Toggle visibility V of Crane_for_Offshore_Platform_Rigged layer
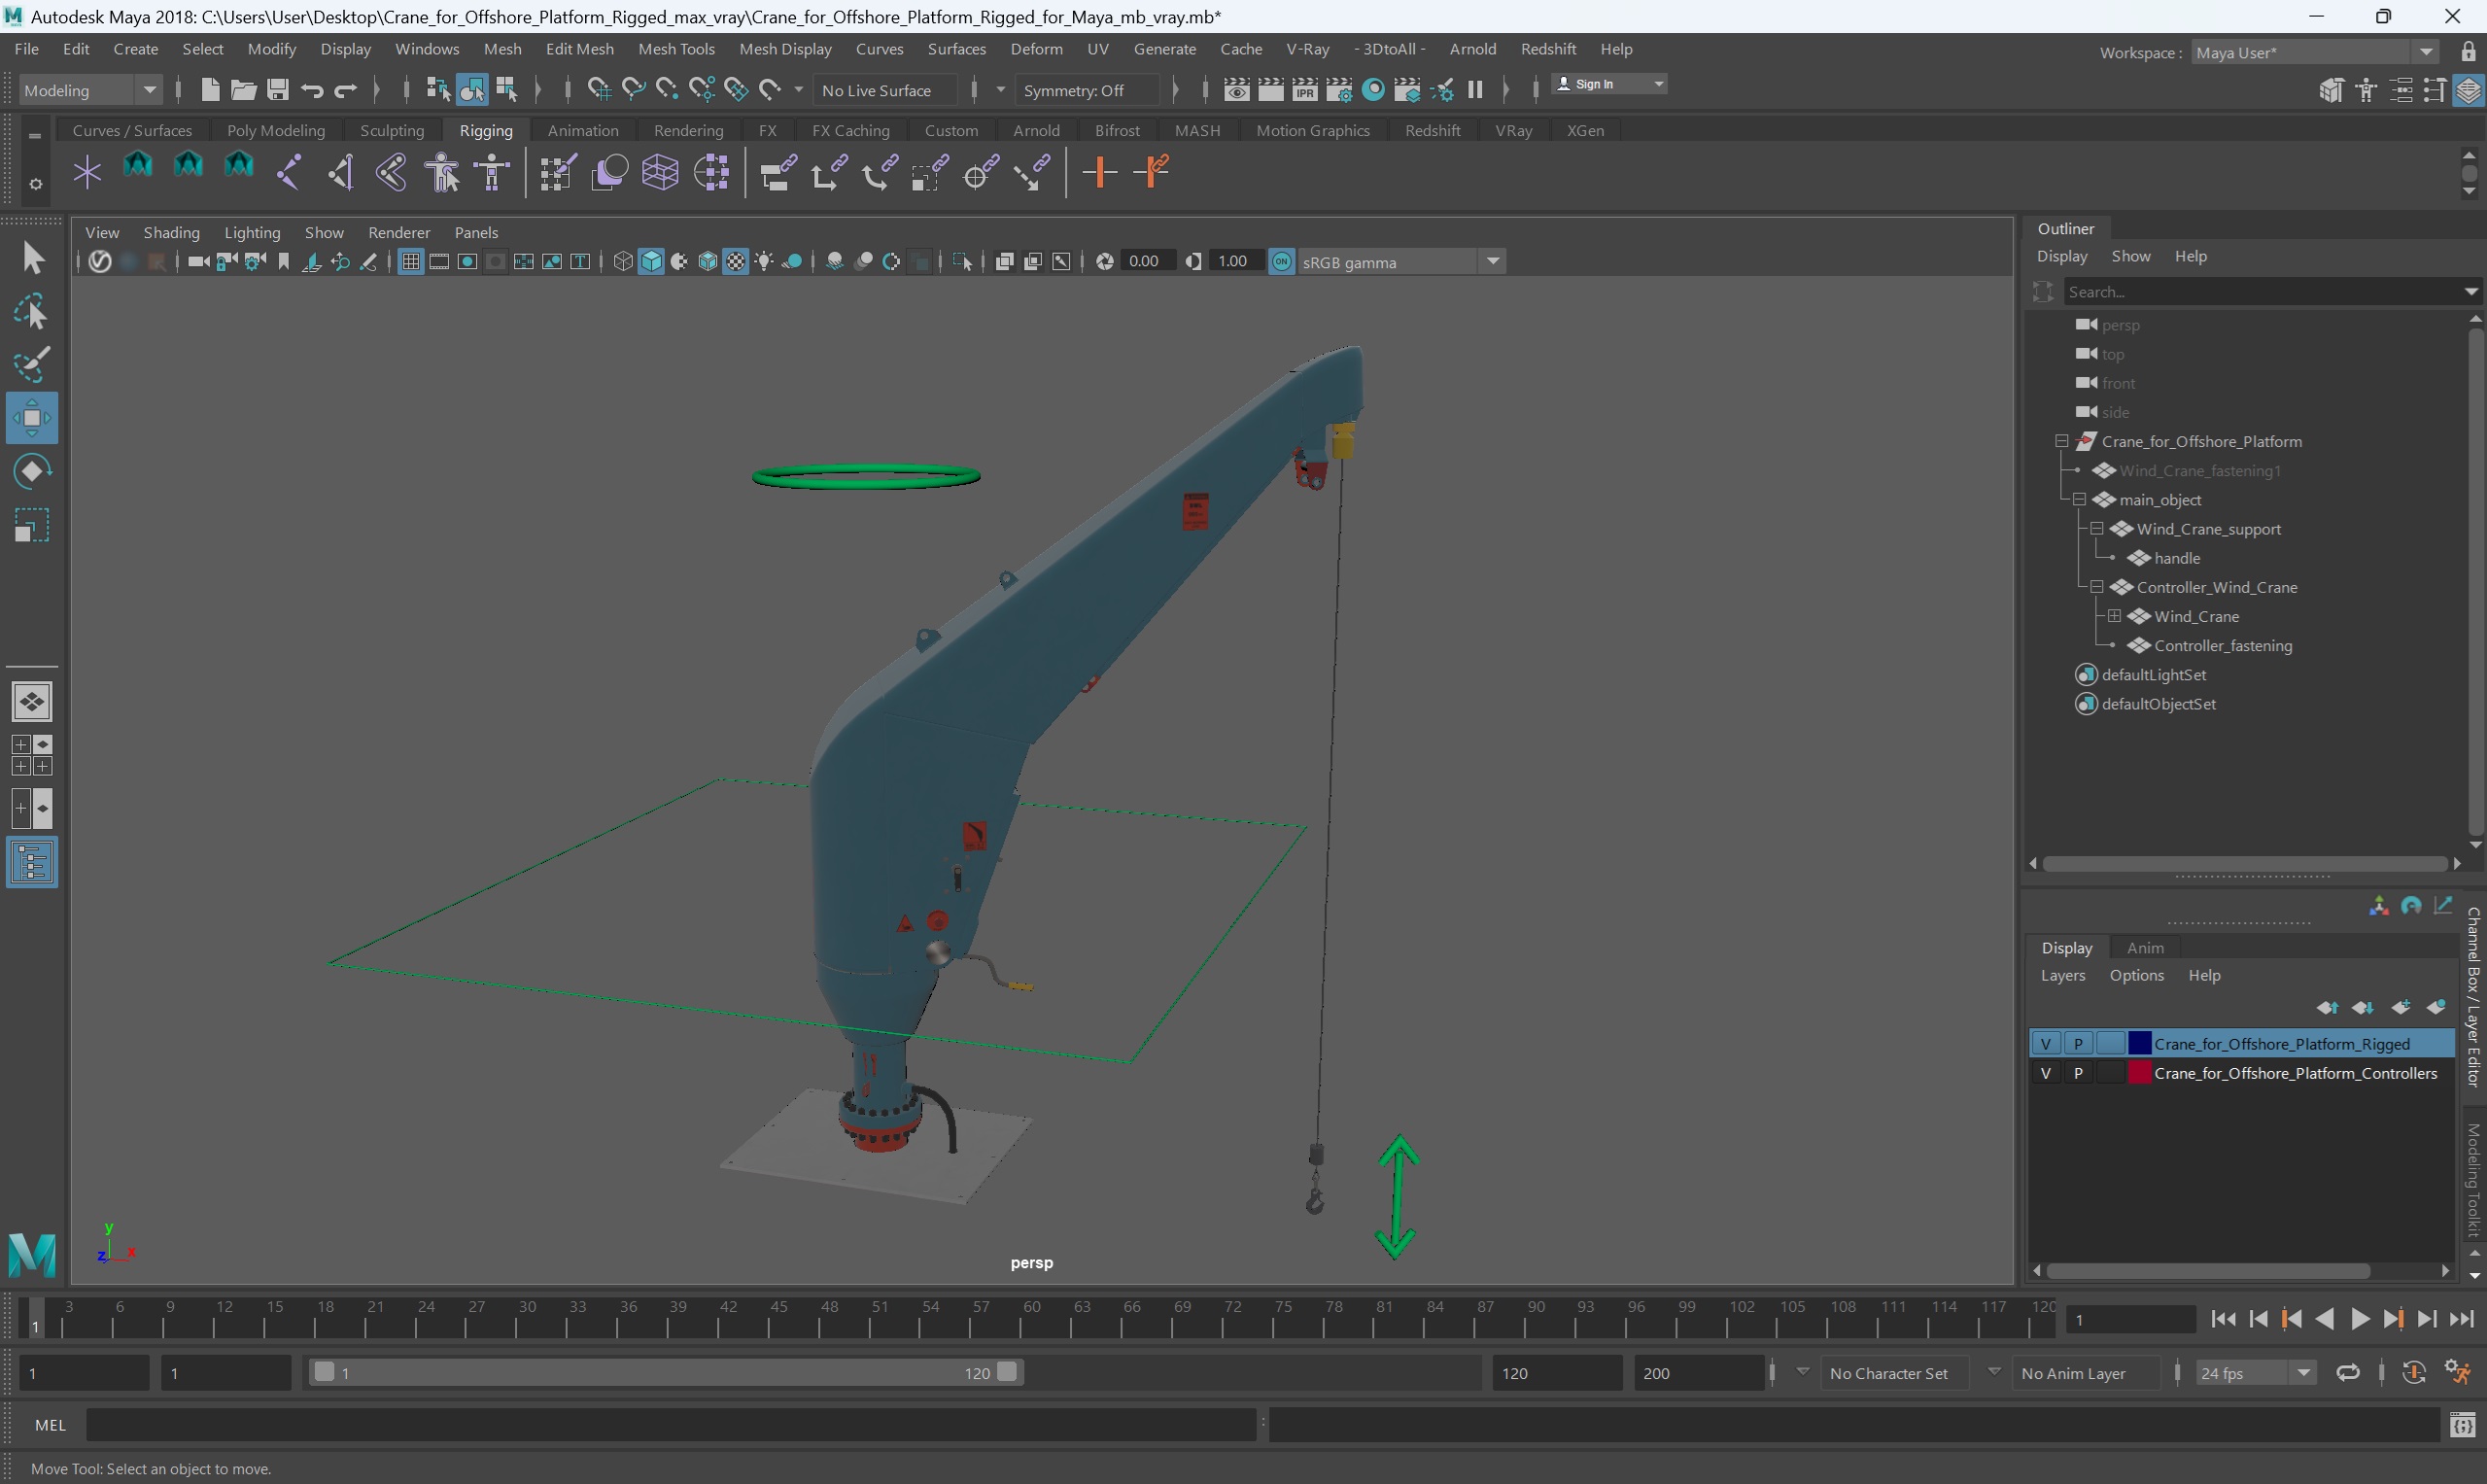The width and height of the screenshot is (2487, 1484). [2046, 1044]
